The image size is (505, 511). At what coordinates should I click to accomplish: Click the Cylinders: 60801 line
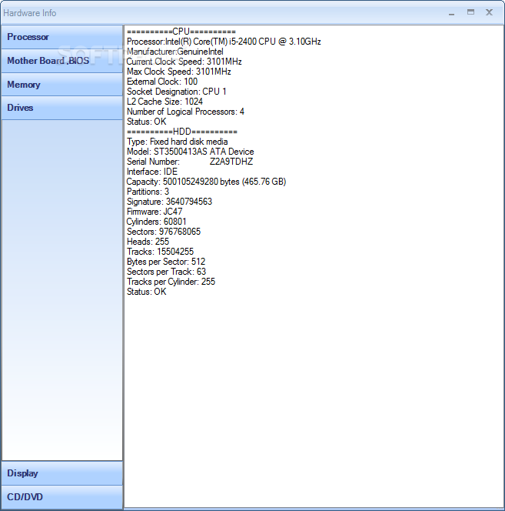point(157,222)
